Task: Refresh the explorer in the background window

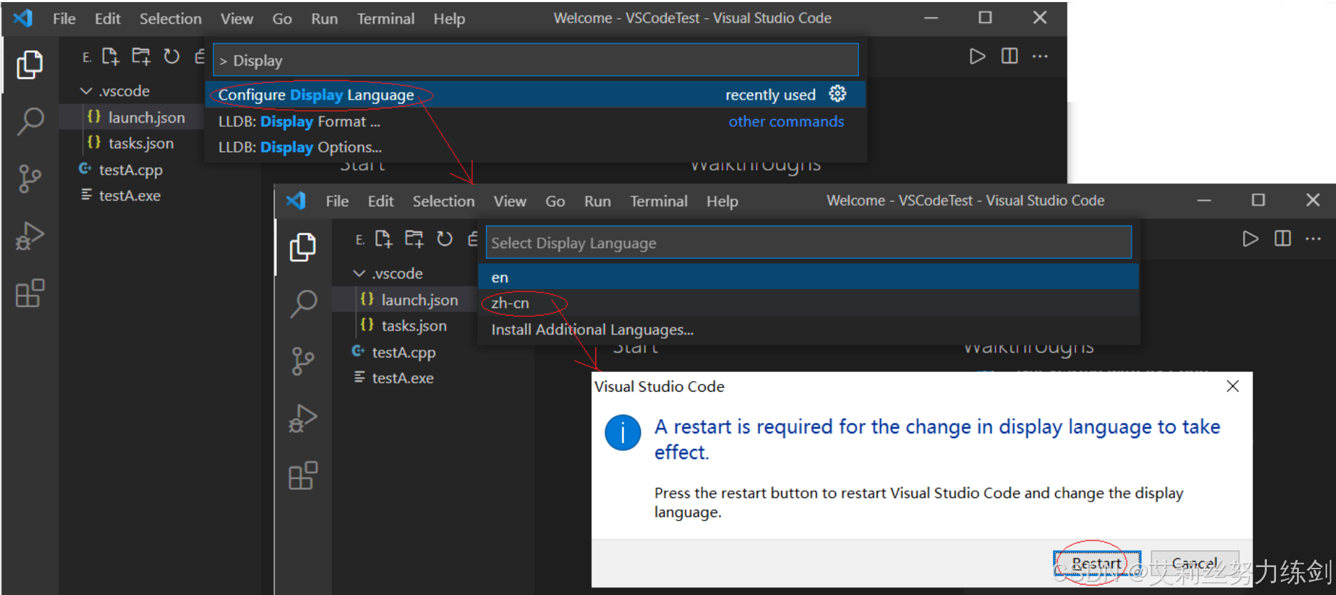Action: coord(172,56)
